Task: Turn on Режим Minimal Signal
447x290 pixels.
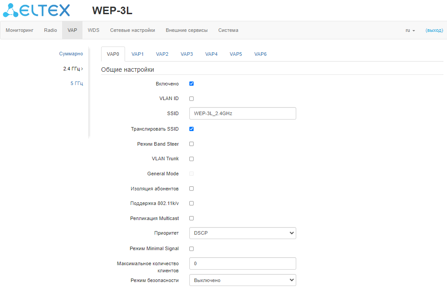Action: [x=192, y=249]
